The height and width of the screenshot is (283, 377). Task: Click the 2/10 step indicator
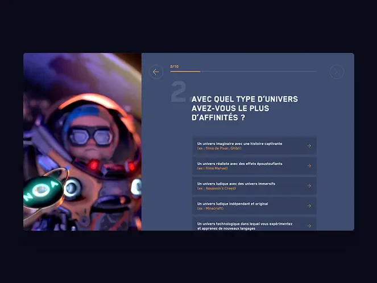click(x=174, y=67)
